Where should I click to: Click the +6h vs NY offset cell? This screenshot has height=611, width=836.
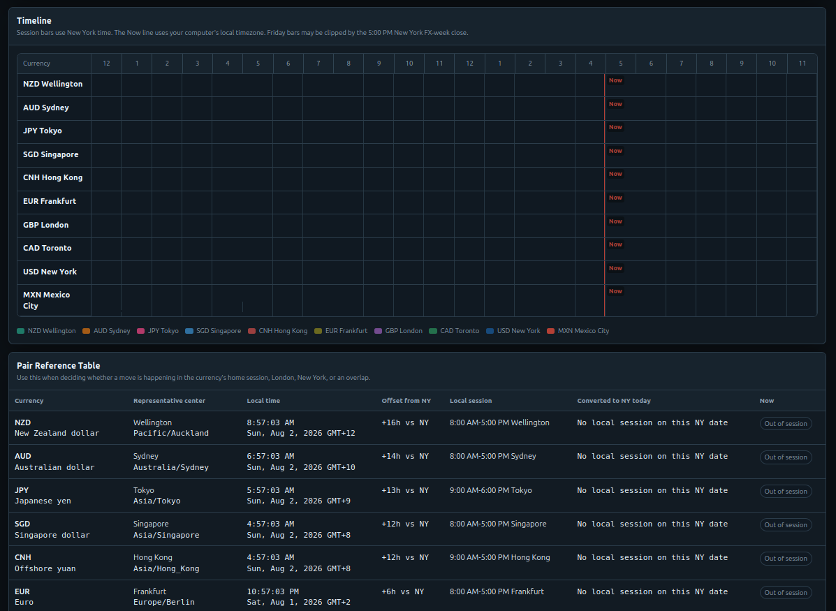[x=403, y=592]
